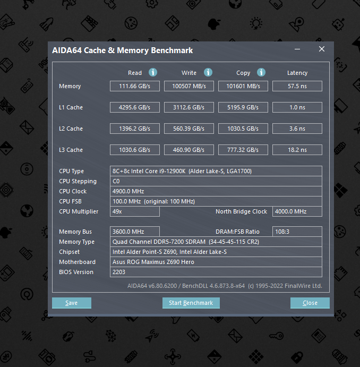
Task: Select Memory Write value 100507 MB/s
Action: click(x=189, y=86)
